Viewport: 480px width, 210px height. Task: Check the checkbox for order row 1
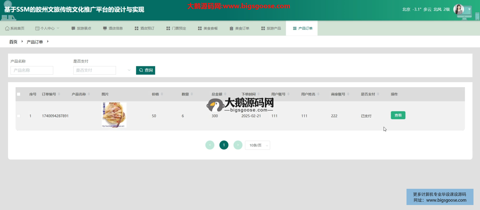click(18, 116)
